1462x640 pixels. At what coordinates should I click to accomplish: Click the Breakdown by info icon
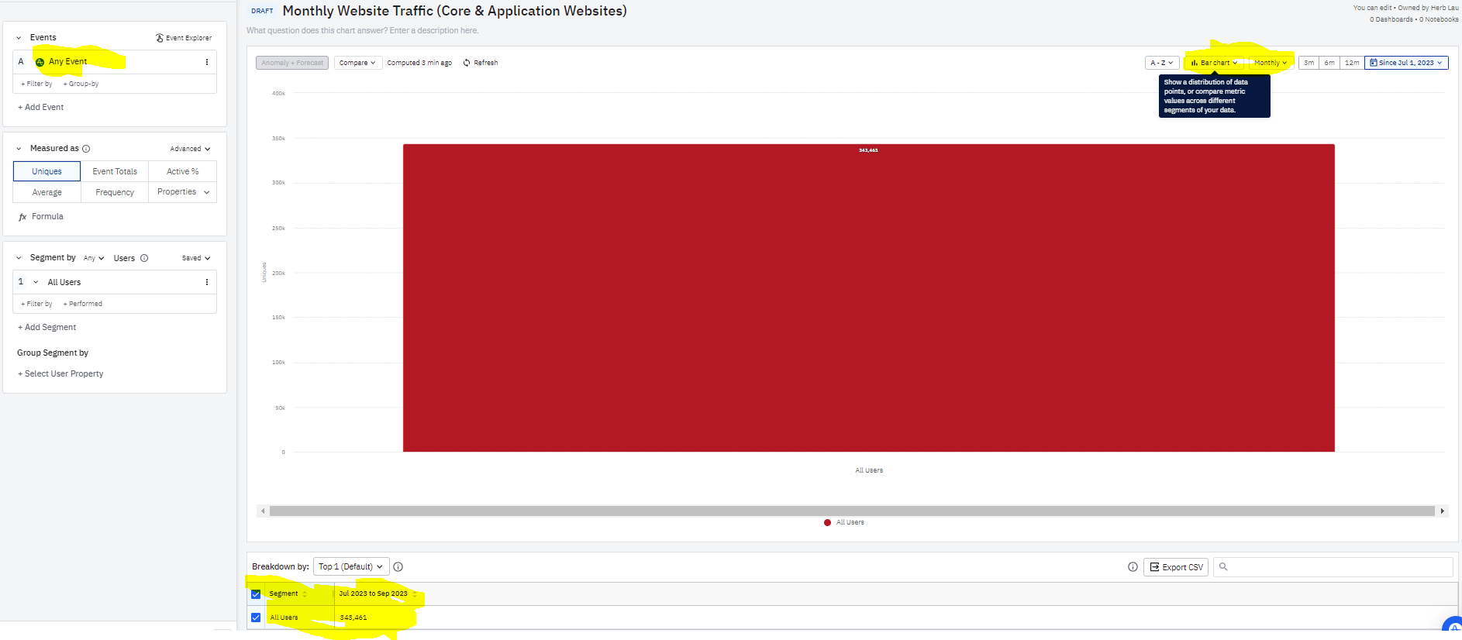click(x=398, y=567)
